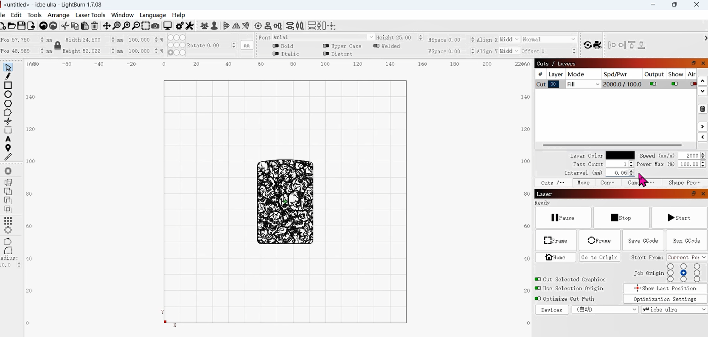708x337 pixels.
Task: Open the Laser Tools menu
Action: click(x=90, y=15)
